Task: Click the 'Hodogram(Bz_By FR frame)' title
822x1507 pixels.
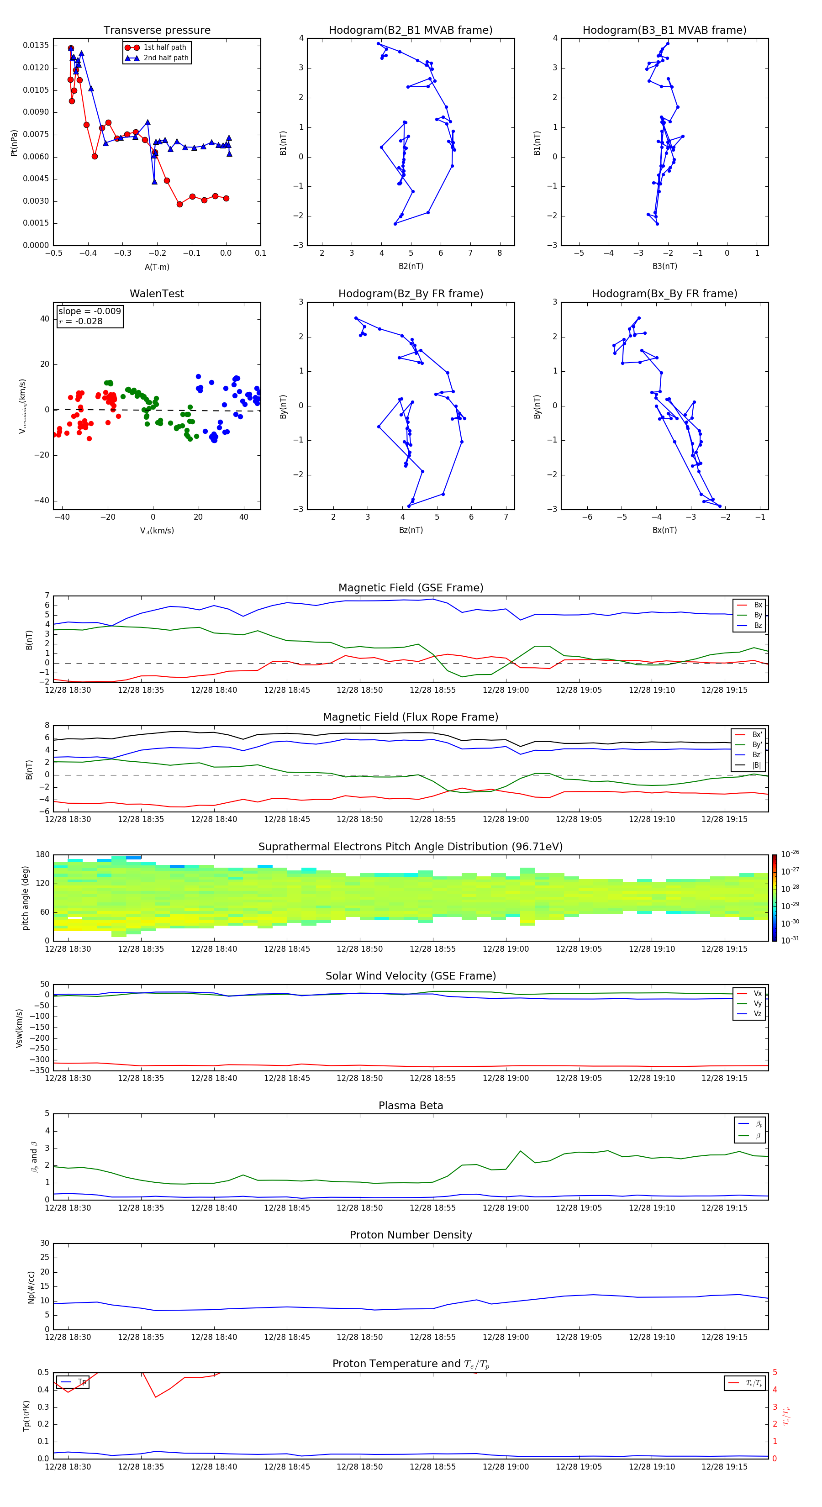Action: 411,294
